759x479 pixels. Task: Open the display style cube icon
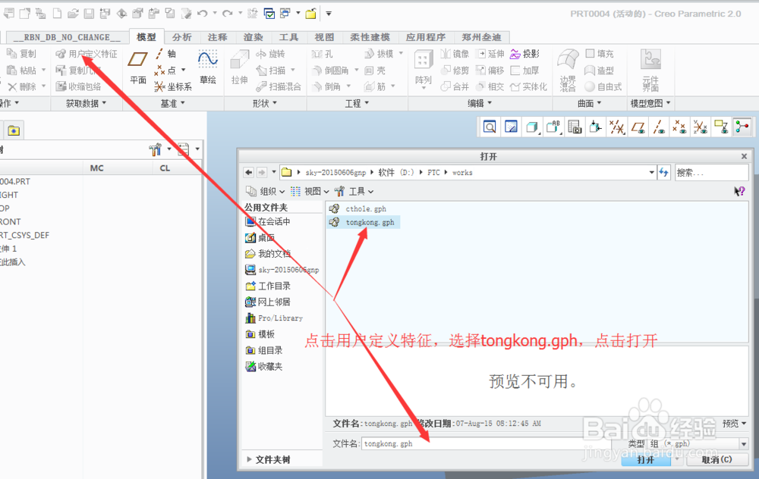point(532,127)
